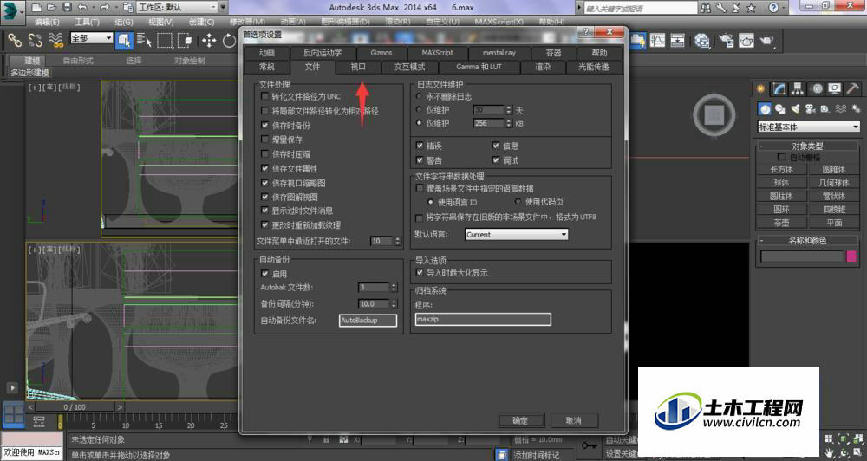Select the Select and Rotate tool
This screenshot has width=867, height=461.
click(229, 41)
